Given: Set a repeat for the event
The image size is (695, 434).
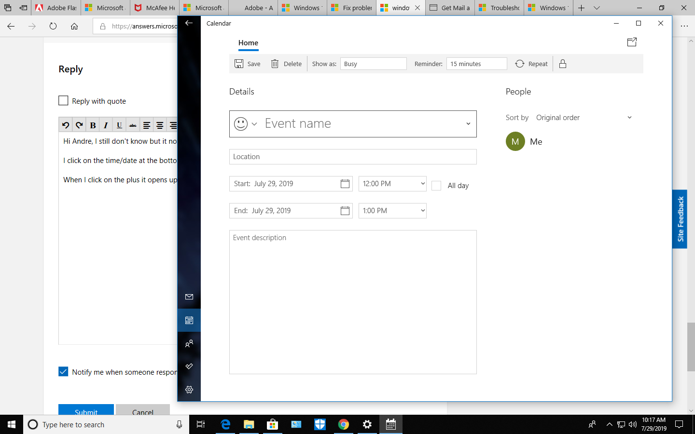Looking at the screenshot, I should [x=531, y=63].
